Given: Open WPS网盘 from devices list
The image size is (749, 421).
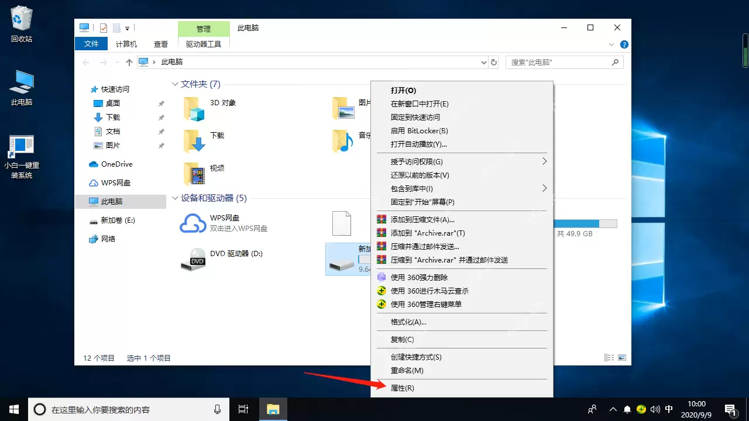Looking at the screenshot, I should (x=226, y=218).
